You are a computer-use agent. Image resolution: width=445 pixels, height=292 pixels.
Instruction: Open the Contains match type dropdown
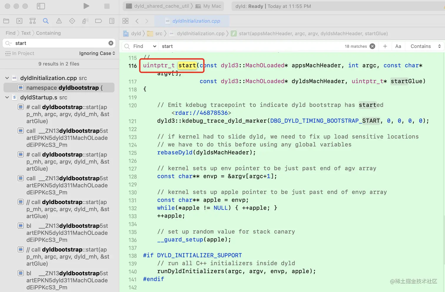click(x=426, y=46)
